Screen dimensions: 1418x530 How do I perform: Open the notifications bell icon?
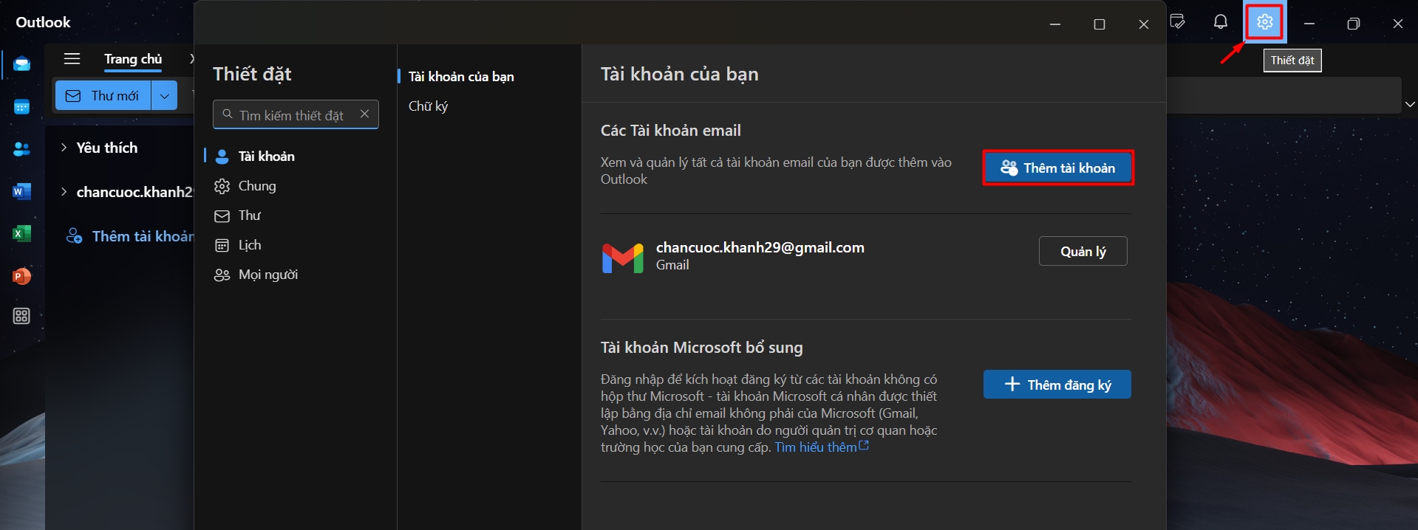pyautogui.click(x=1221, y=22)
